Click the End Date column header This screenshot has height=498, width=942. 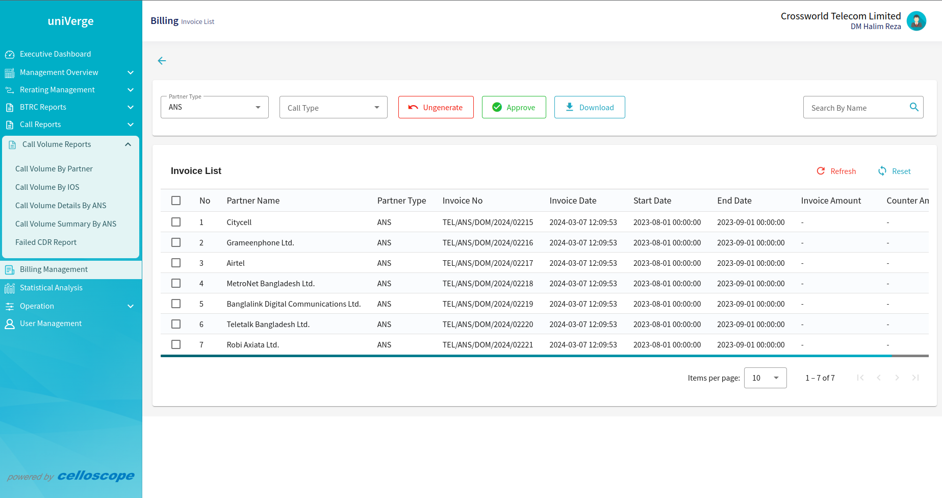click(734, 201)
